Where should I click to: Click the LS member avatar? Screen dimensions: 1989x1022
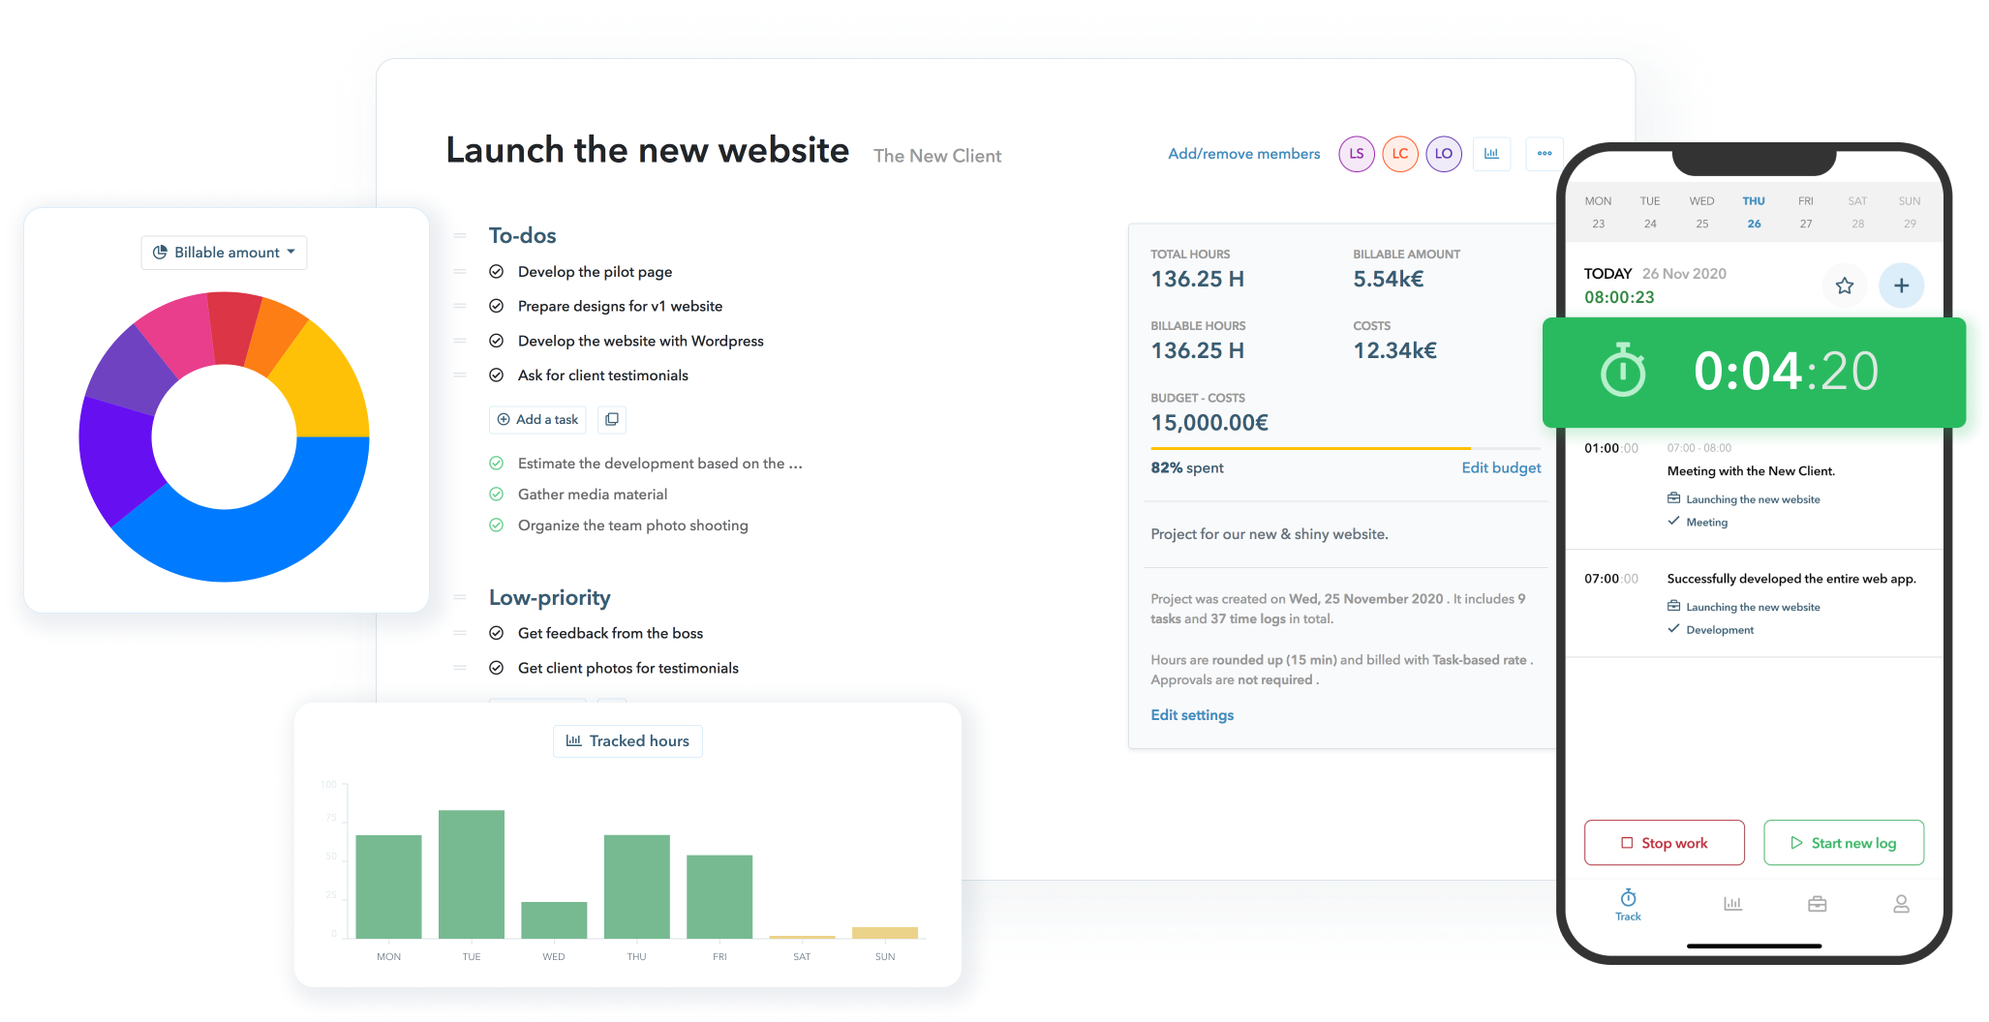1357,154
